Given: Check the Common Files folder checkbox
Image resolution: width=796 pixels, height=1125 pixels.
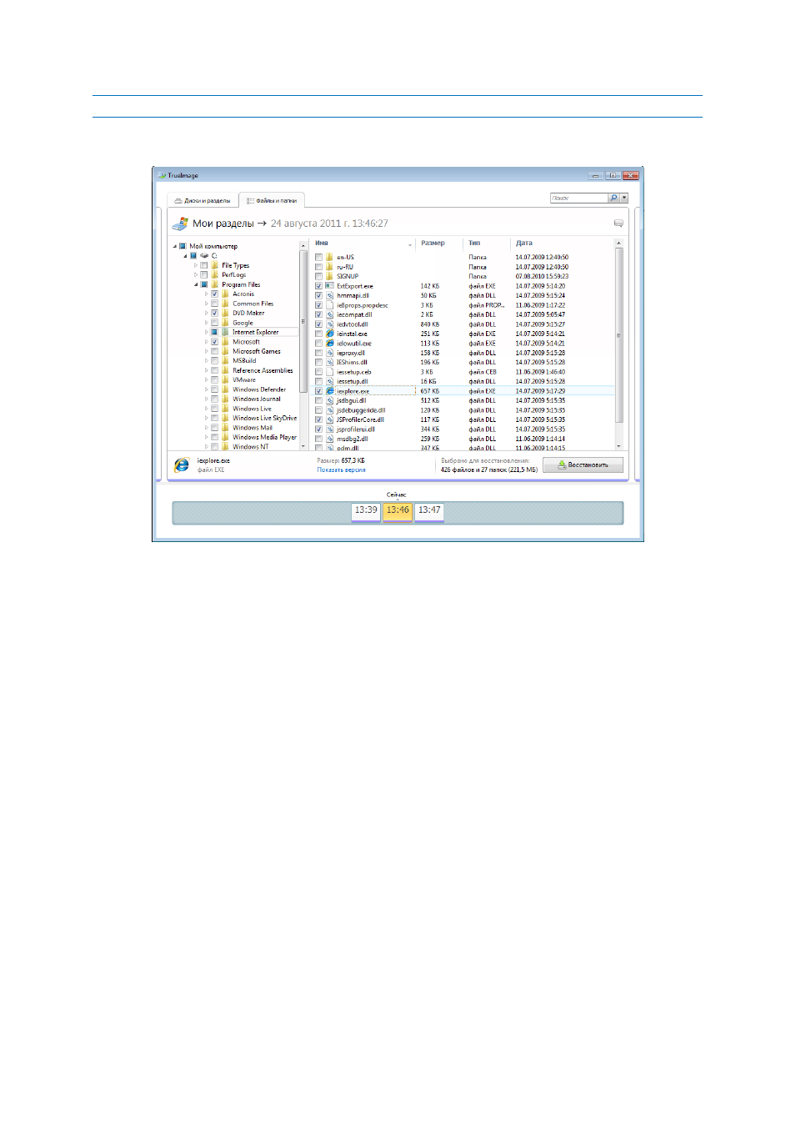Looking at the screenshot, I should click(214, 304).
